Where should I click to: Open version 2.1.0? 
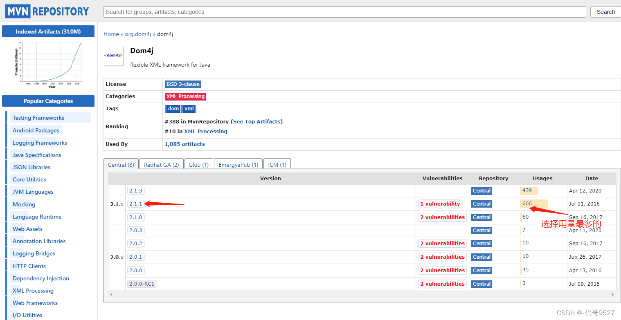coord(136,217)
